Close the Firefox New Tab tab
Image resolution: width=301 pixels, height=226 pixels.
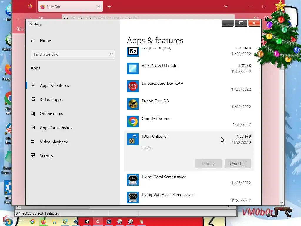98,6
